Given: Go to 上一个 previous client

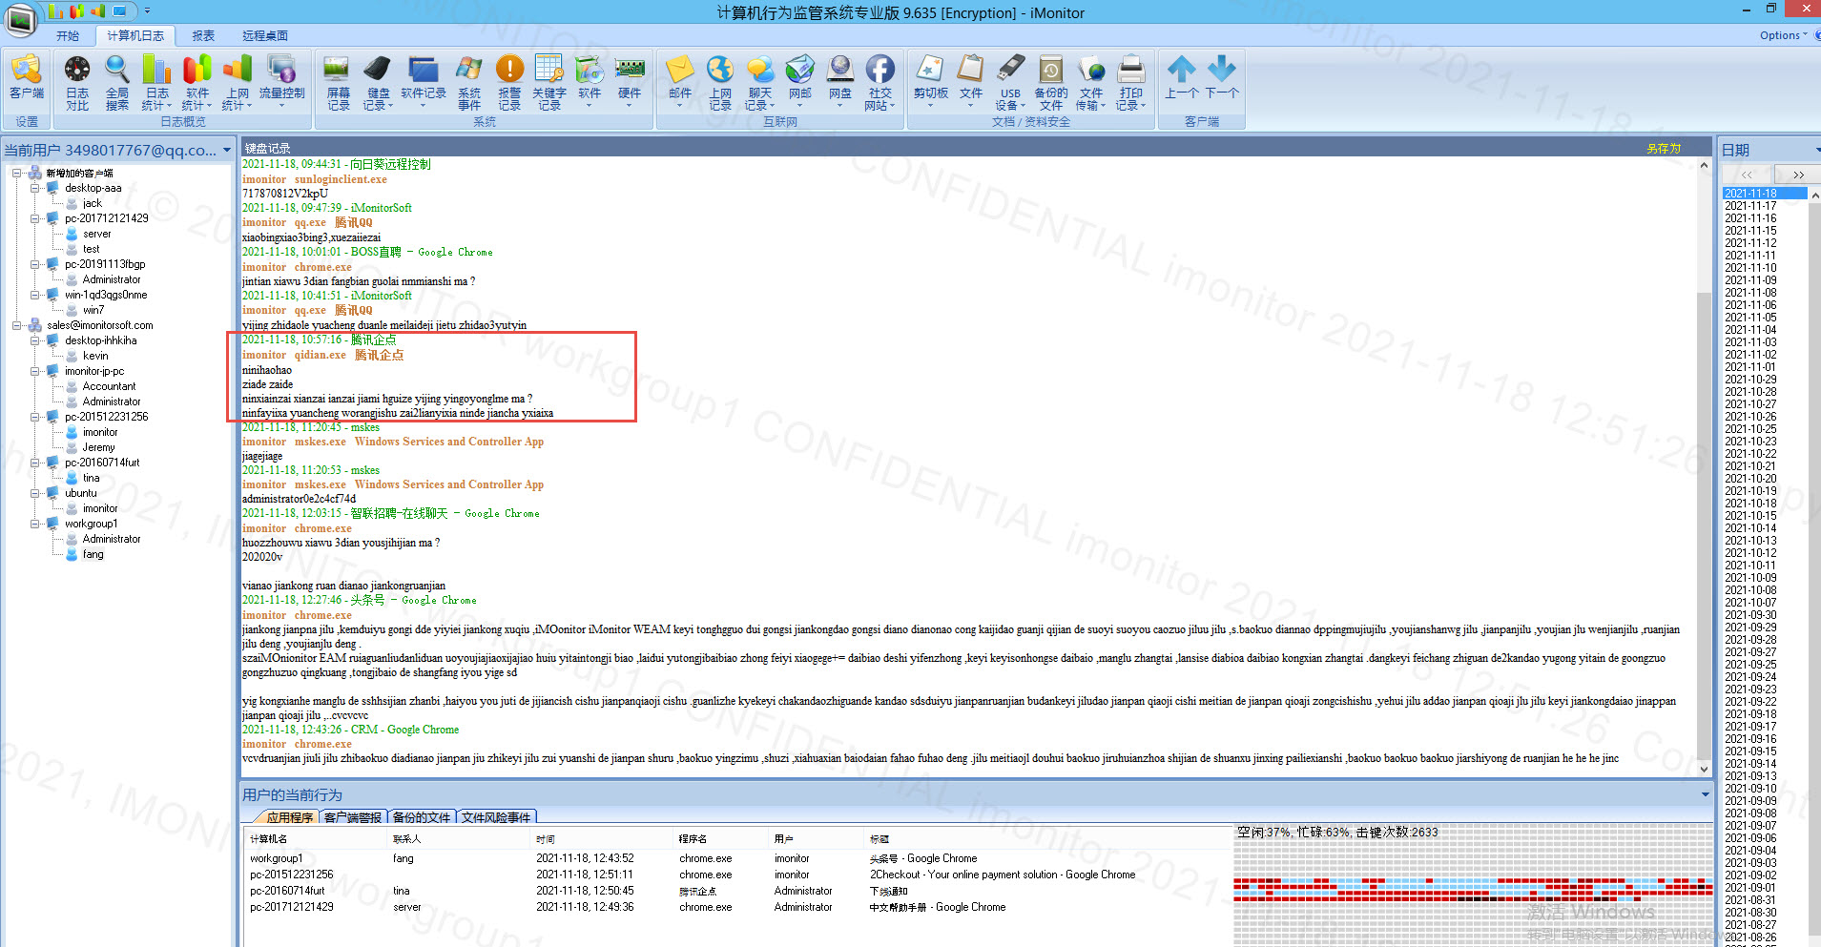Looking at the screenshot, I should tap(1182, 77).
